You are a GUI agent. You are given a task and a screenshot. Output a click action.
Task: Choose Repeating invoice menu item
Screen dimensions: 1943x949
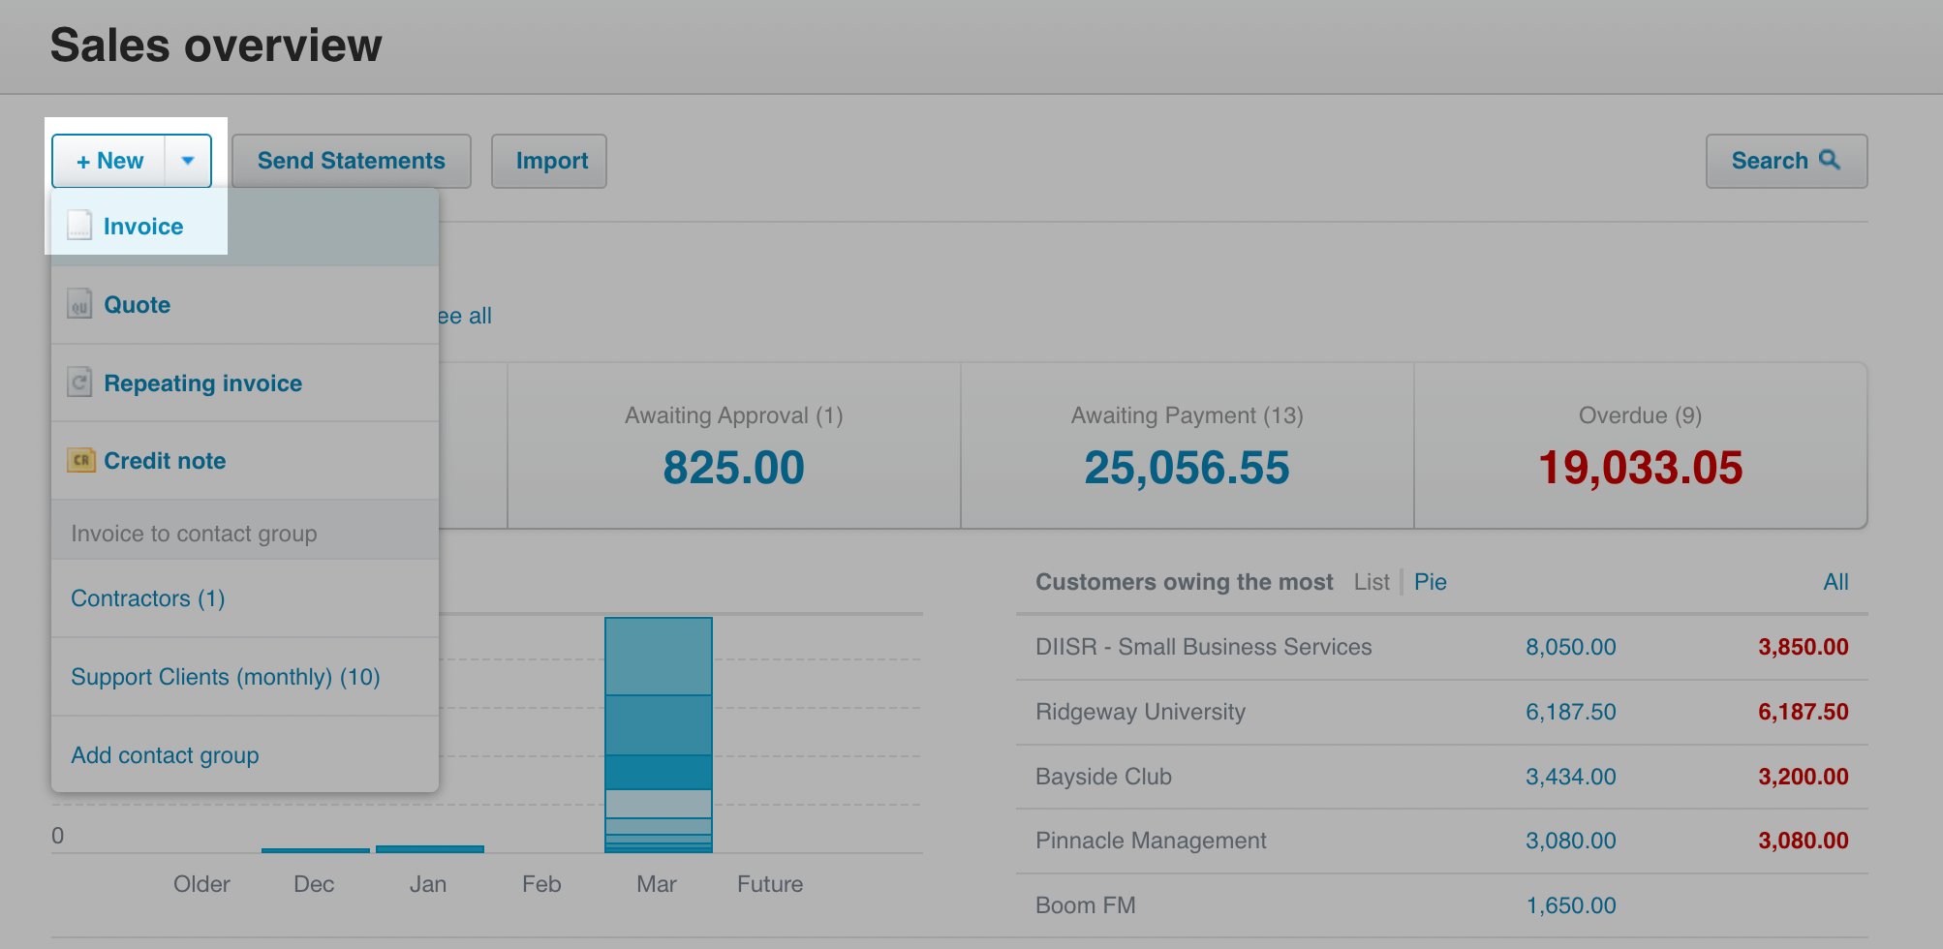tap(245, 383)
